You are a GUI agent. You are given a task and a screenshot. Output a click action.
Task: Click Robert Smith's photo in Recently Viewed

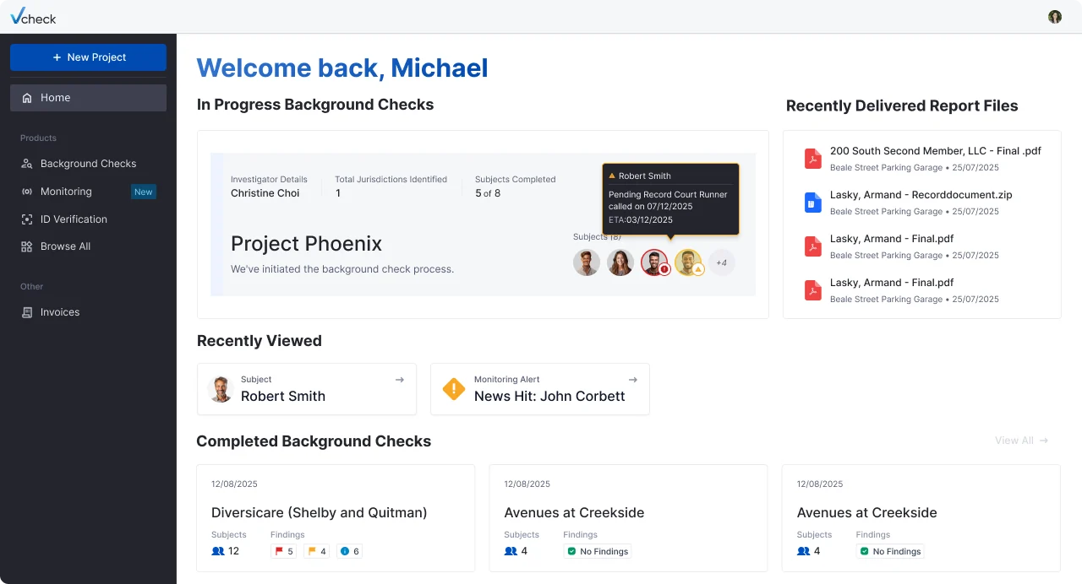221,389
